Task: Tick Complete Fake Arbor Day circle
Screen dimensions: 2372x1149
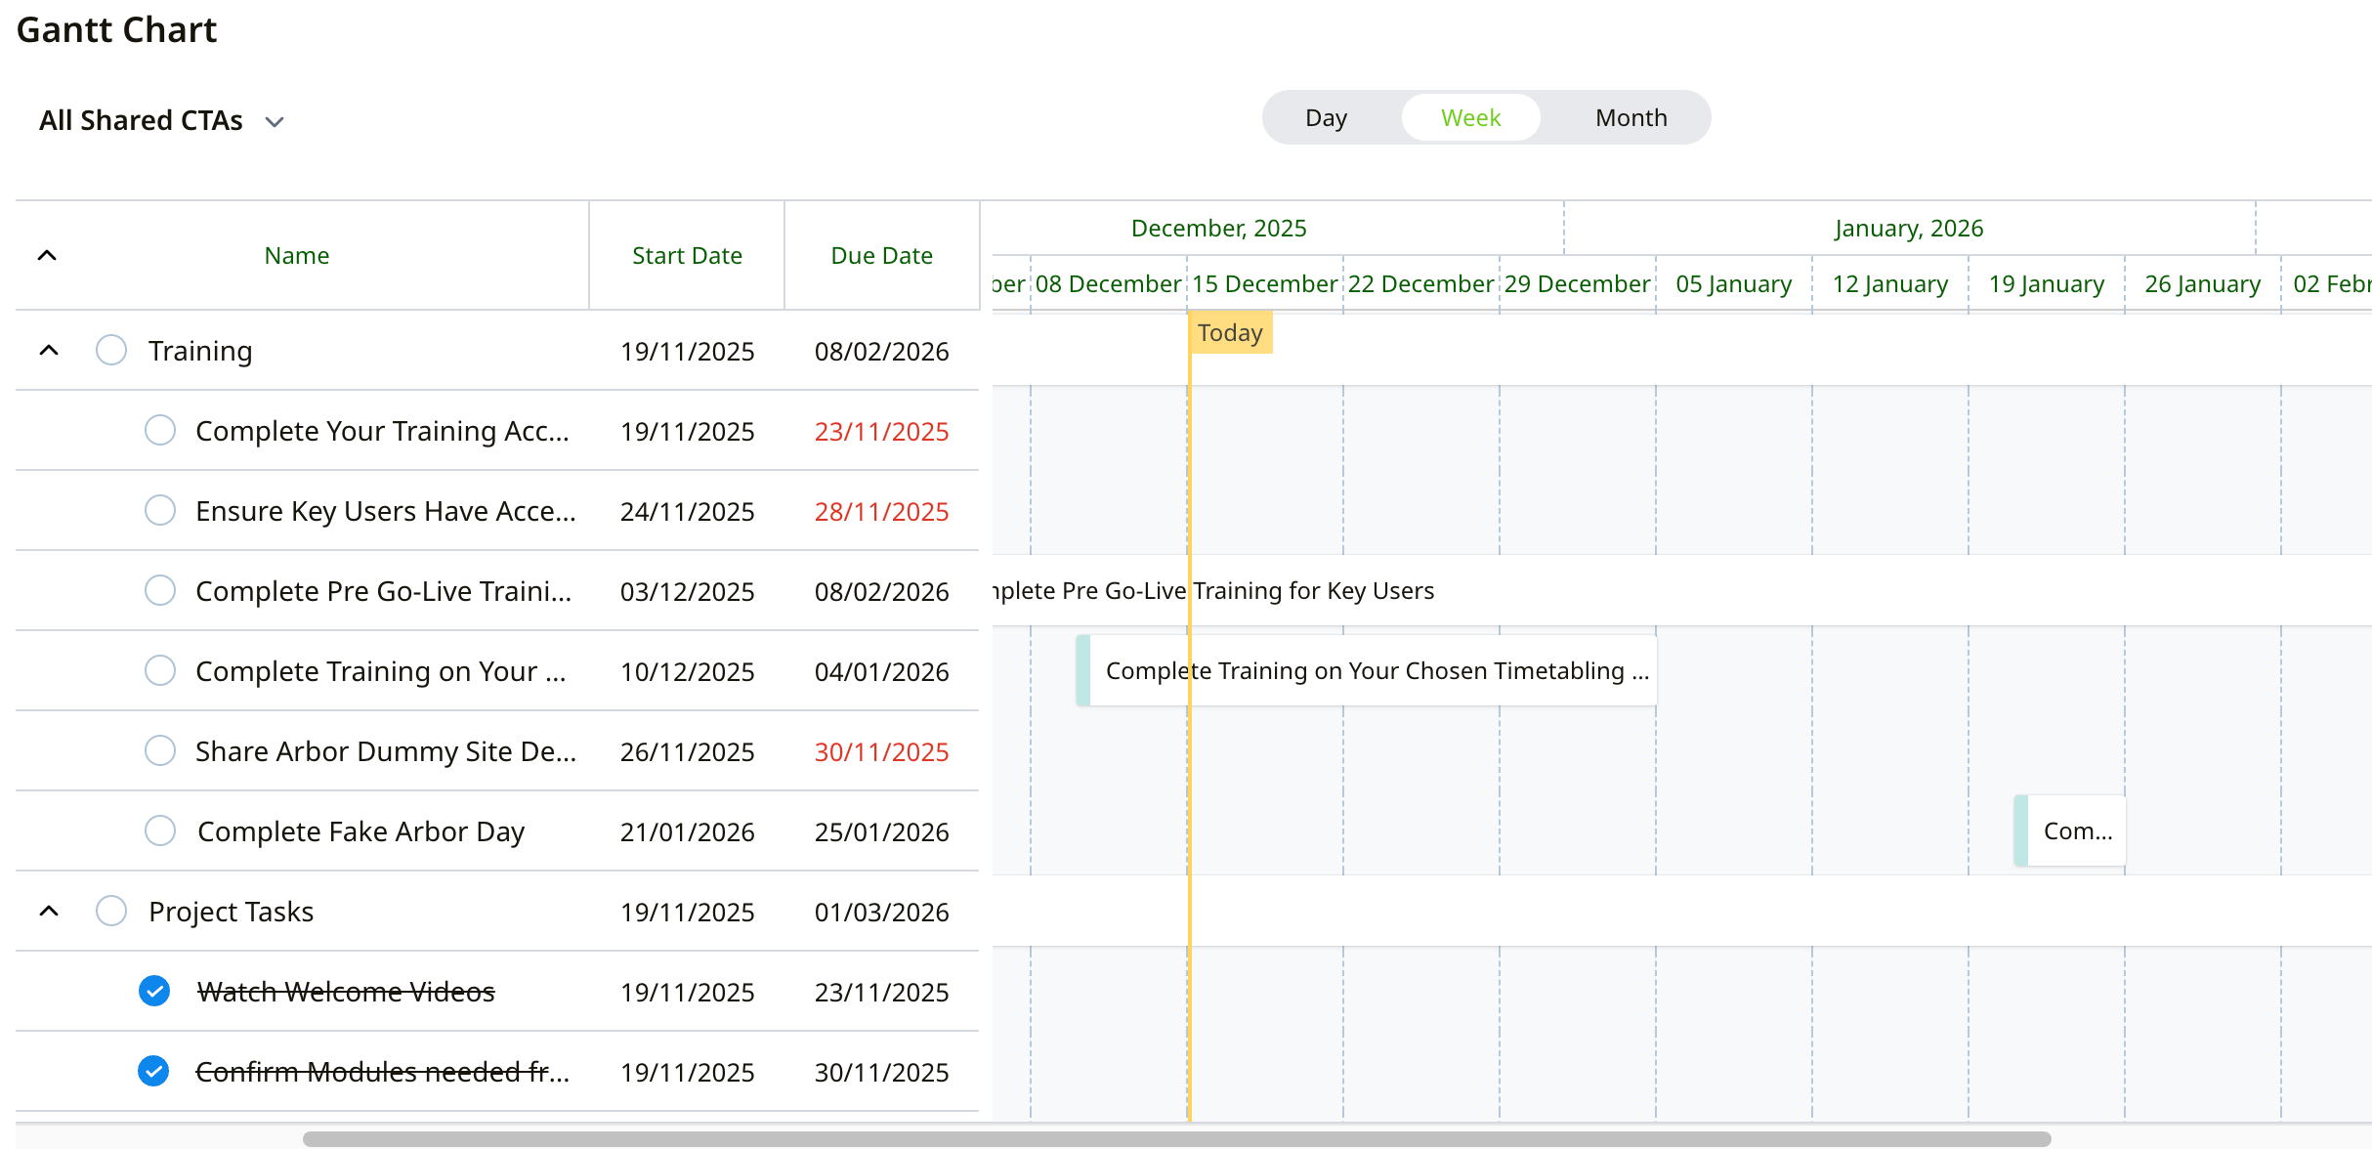Action: tap(160, 830)
